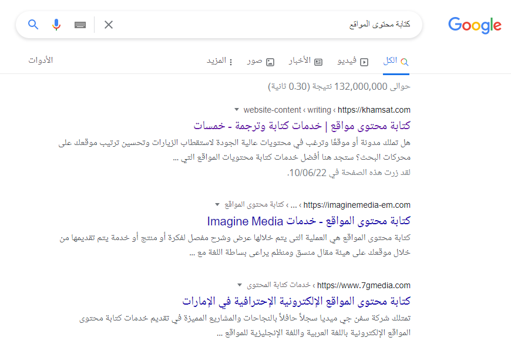Switch to the صور (Images) tab
Screen dimensions: 511x351
tap(261, 61)
